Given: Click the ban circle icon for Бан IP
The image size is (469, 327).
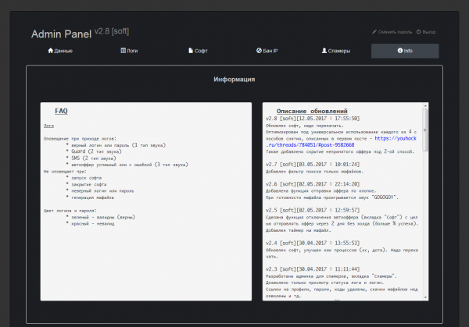Looking at the screenshot, I should click(x=260, y=51).
